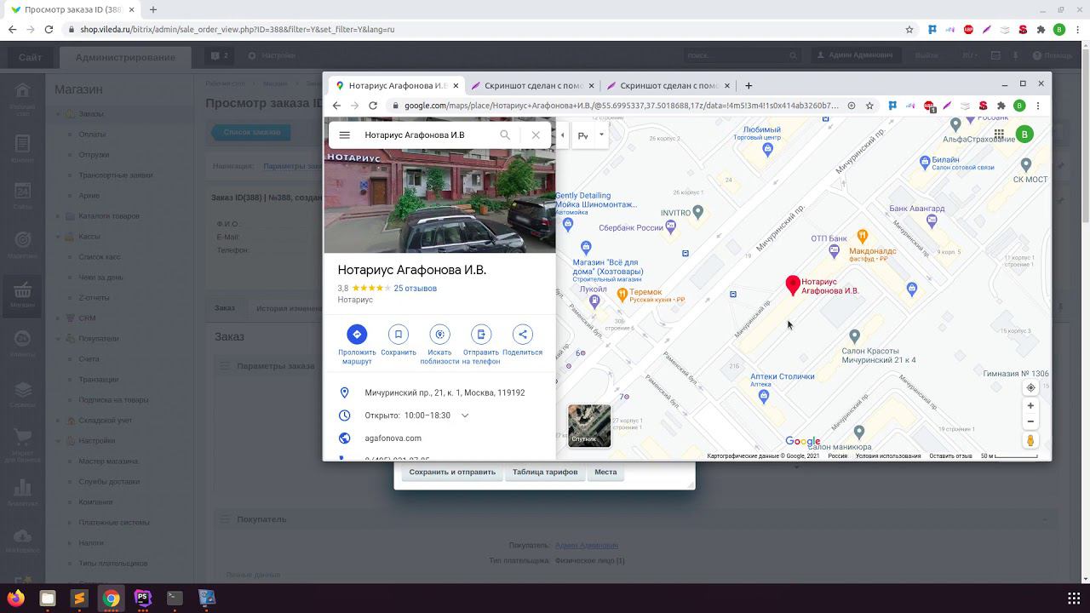Open PhpStorm from the dock
Viewport: 1090px width, 613px height.
click(x=143, y=598)
